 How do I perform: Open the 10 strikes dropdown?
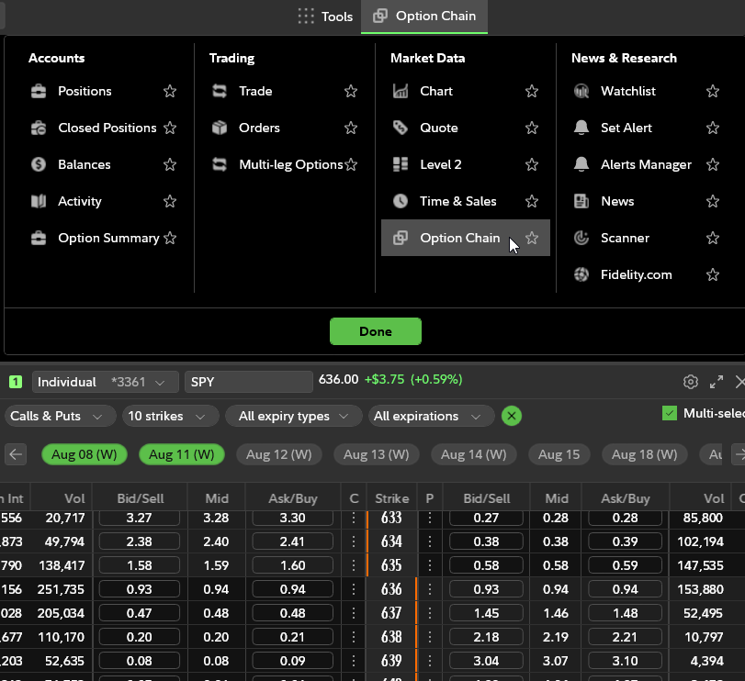pos(169,416)
